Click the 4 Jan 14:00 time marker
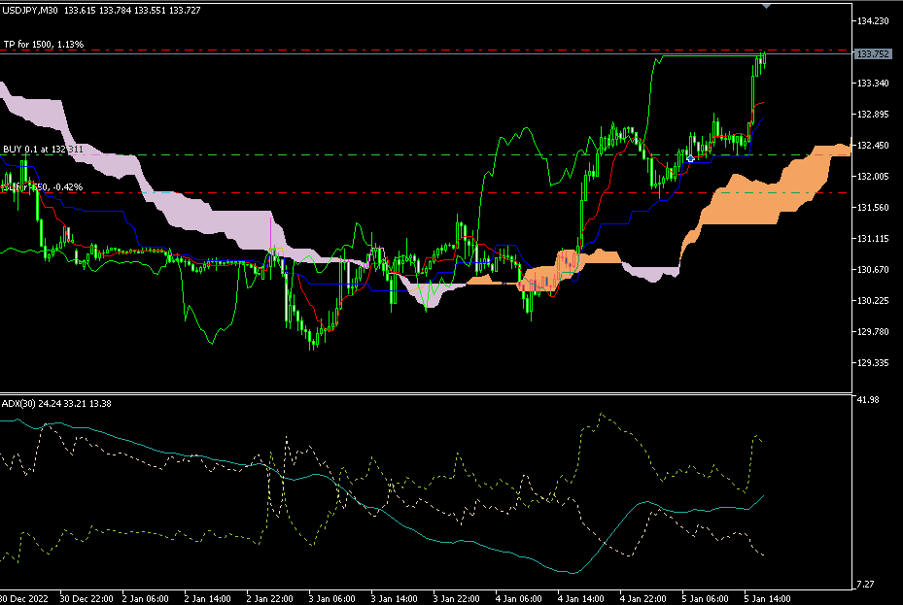 pyautogui.click(x=580, y=598)
